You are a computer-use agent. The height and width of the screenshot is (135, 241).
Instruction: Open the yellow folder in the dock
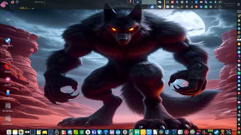[45, 132]
